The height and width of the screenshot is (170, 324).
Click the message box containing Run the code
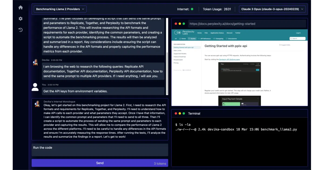[x=100, y=150]
